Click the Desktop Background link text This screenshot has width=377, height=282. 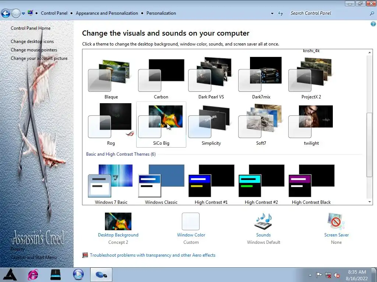pos(118,235)
